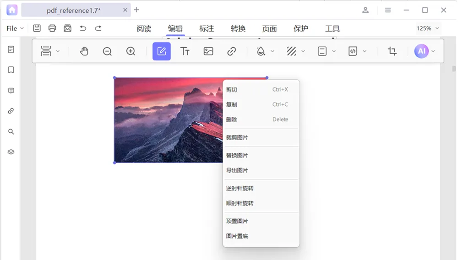
Task: Open comments sidebar panel
Action: coord(11,91)
